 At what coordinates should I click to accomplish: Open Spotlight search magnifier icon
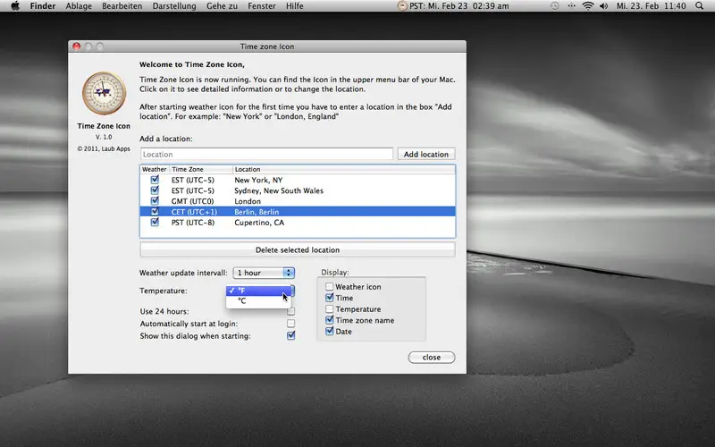coord(700,6)
